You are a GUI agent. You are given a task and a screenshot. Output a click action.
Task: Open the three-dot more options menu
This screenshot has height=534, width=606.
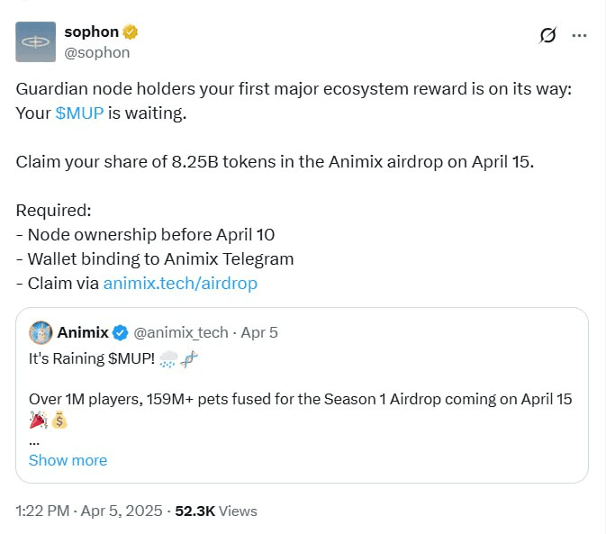(580, 35)
